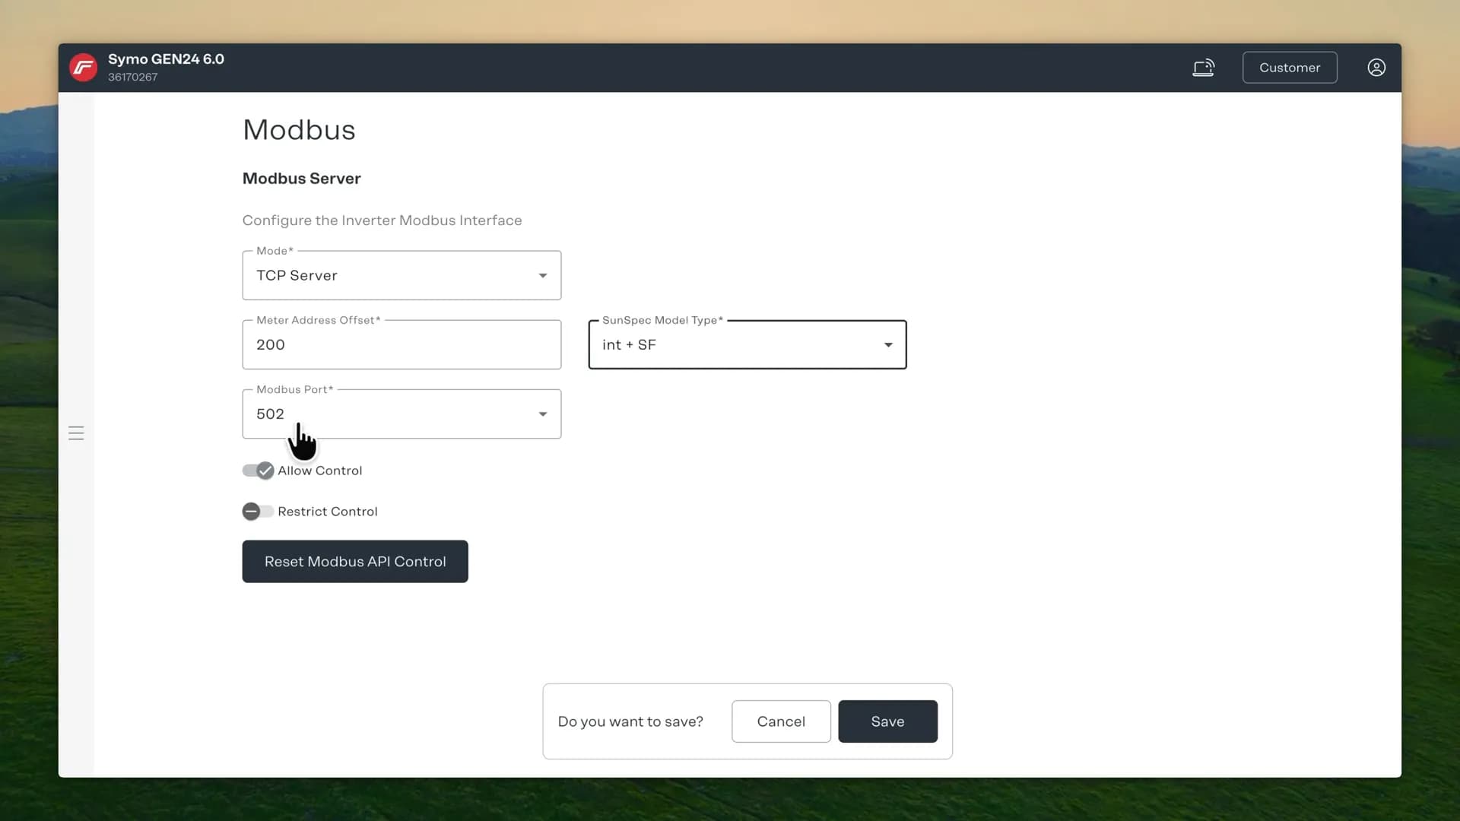The image size is (1460, 821).
Task: Open the hamburger sidebar menu
Action: pos(76,433)
